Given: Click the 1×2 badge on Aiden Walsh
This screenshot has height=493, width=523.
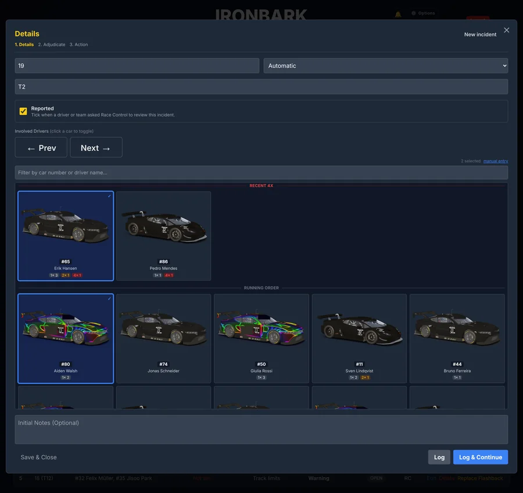Looking at the screenshot, I should coord(65,378).
